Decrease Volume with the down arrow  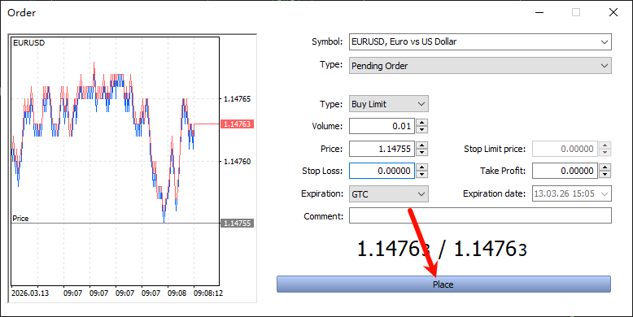point(422,130)
